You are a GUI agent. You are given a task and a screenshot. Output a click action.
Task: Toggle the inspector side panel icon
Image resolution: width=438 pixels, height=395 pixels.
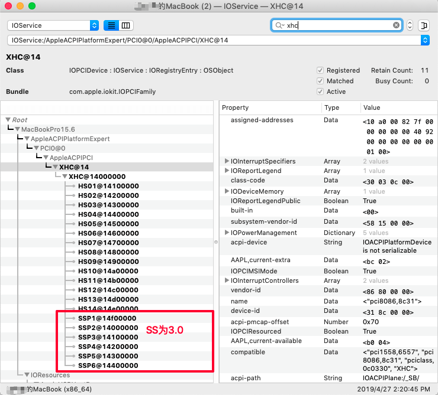click(x=423, y=25)
